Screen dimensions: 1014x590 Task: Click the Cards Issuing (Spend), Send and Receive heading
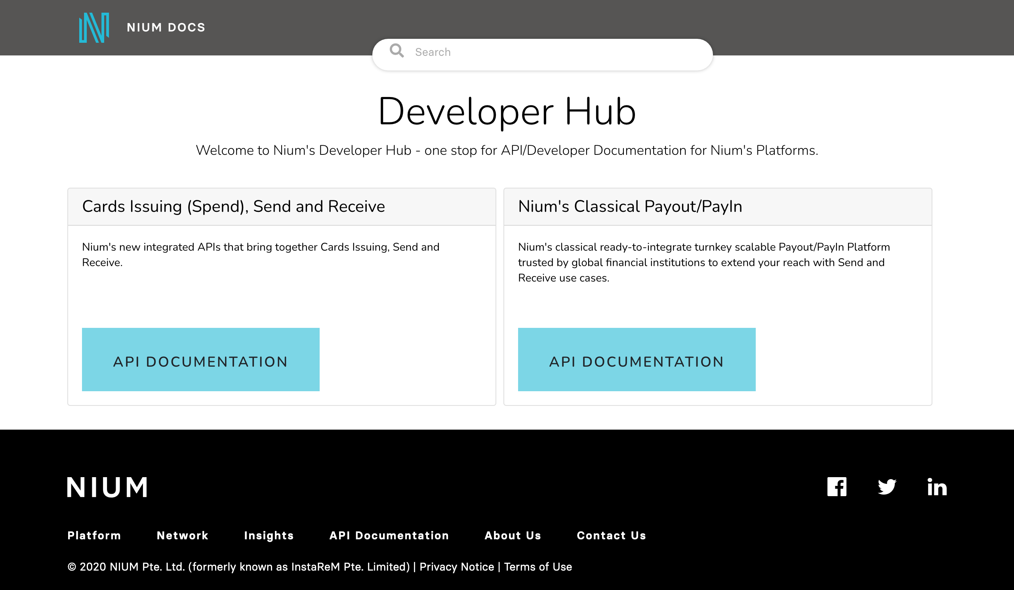pos(233,206)
